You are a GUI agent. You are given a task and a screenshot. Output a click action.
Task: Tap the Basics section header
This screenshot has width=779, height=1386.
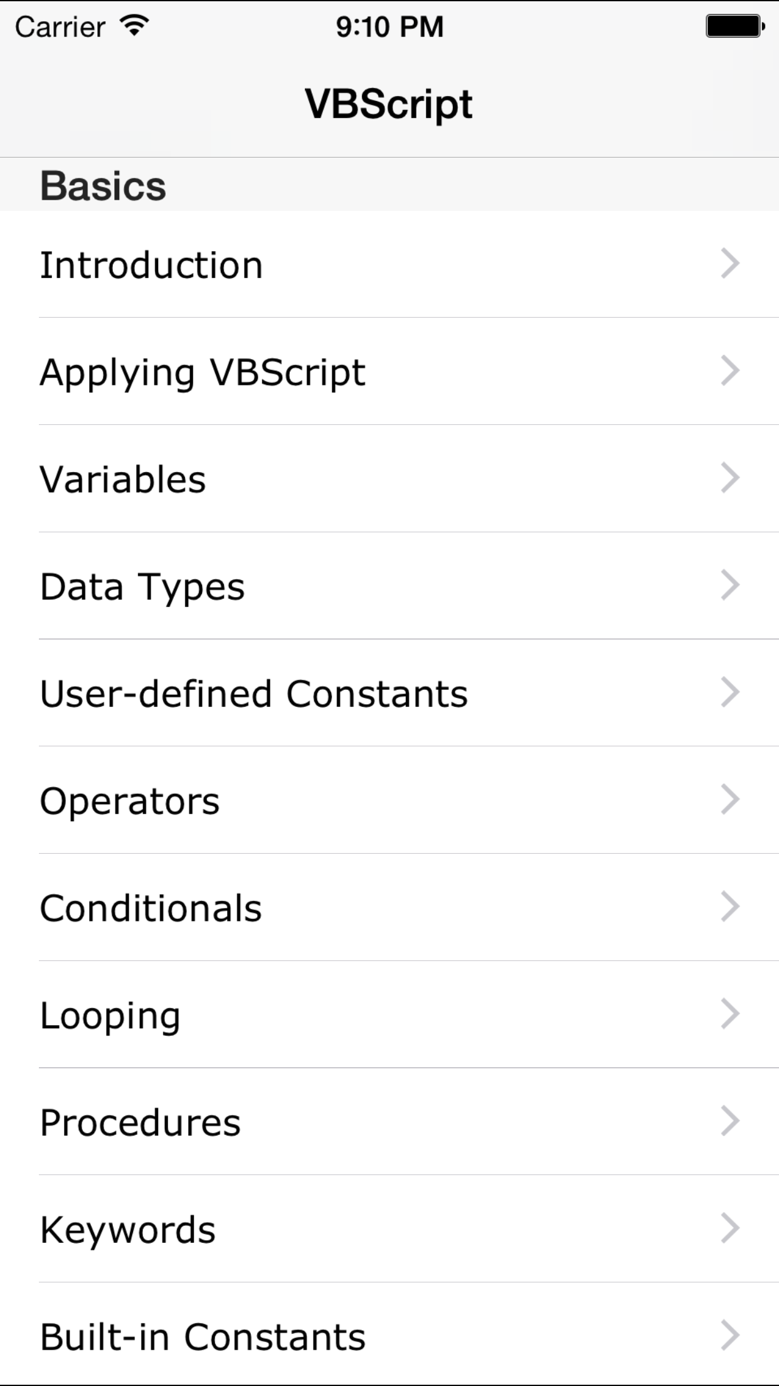[x=103, y=185]
